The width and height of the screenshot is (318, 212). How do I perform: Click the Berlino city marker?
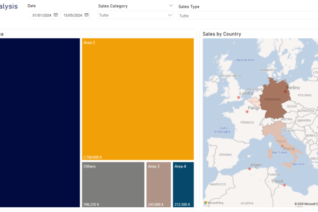point(285,92)
